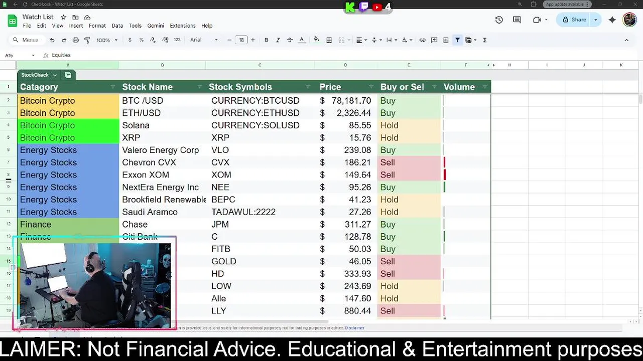Search the Menus box
Screen dimensions: 643x361
pyautogui.click(x=26, y=40)
